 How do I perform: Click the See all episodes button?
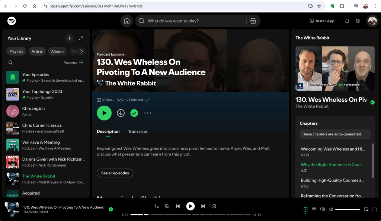115,173
